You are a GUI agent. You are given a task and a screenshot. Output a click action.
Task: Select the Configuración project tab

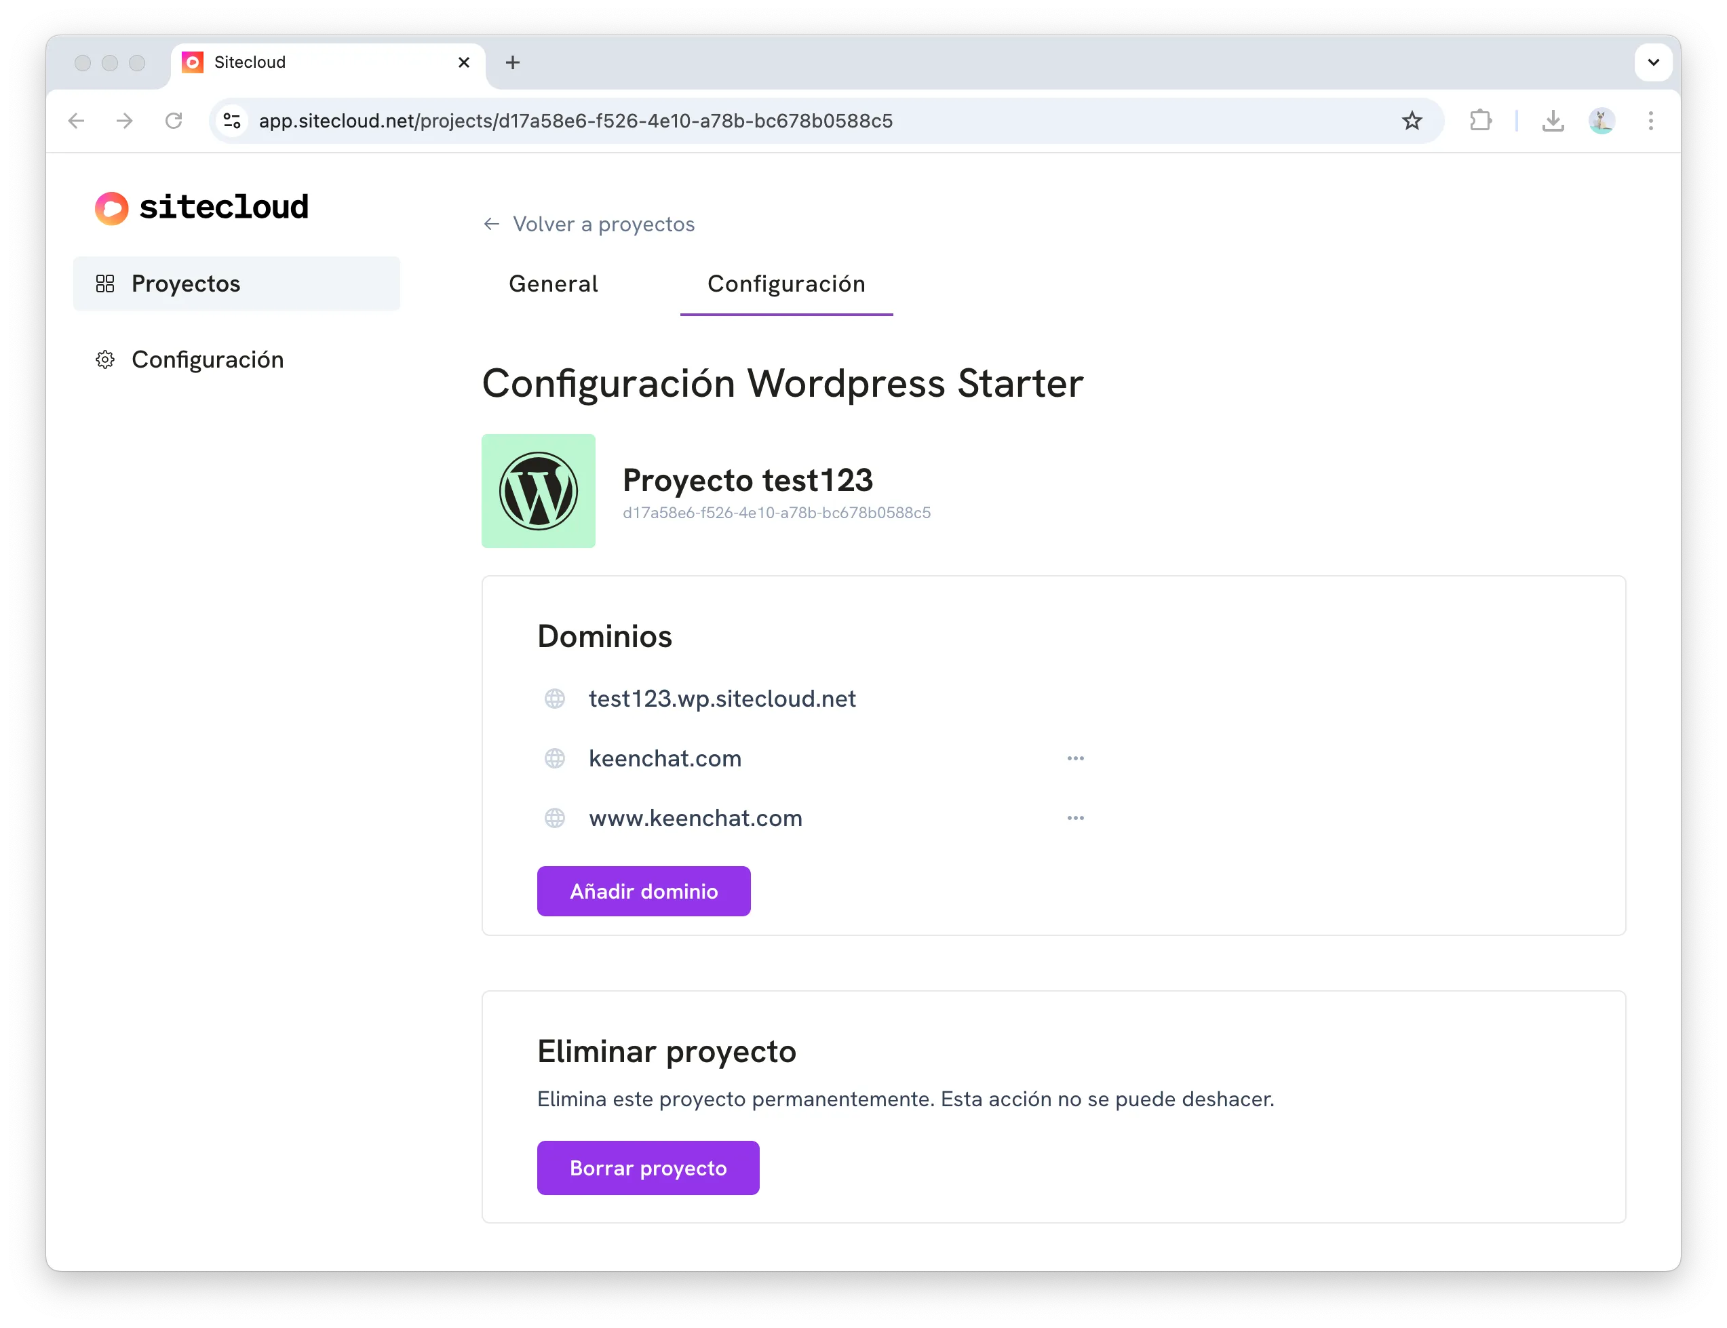(786, 284)
